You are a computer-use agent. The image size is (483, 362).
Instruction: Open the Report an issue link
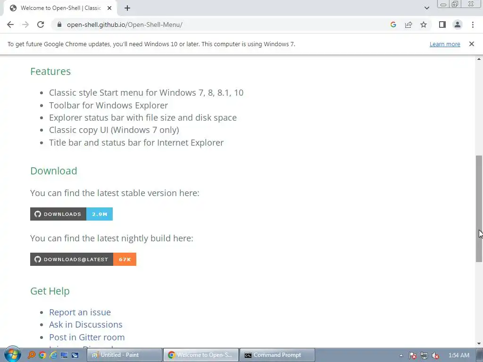point(80,312)
